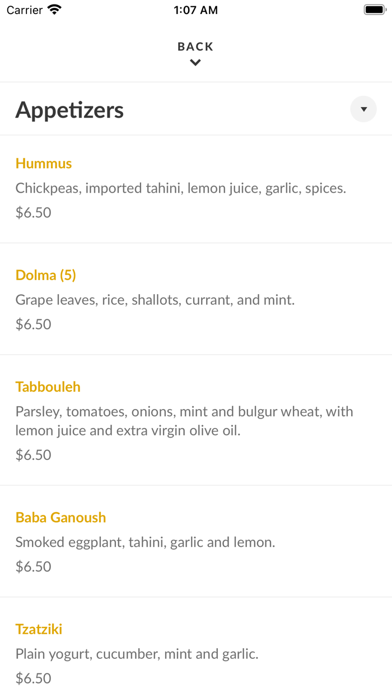Tap the 1:07 AM clock display
The width and height of the screenshot is (392, 697).
(195, 10)
